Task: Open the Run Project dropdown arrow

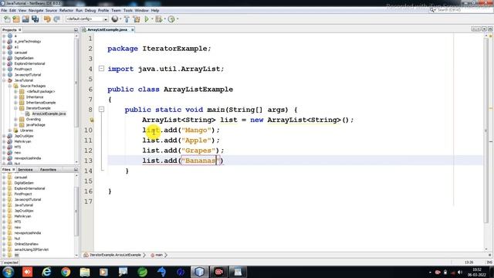Action: click(152, 19)
